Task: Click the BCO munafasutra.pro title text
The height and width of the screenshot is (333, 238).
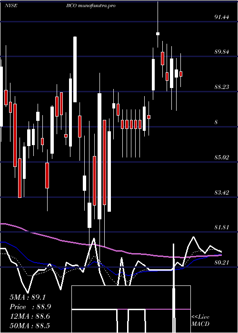Action: tap(91, 6)
